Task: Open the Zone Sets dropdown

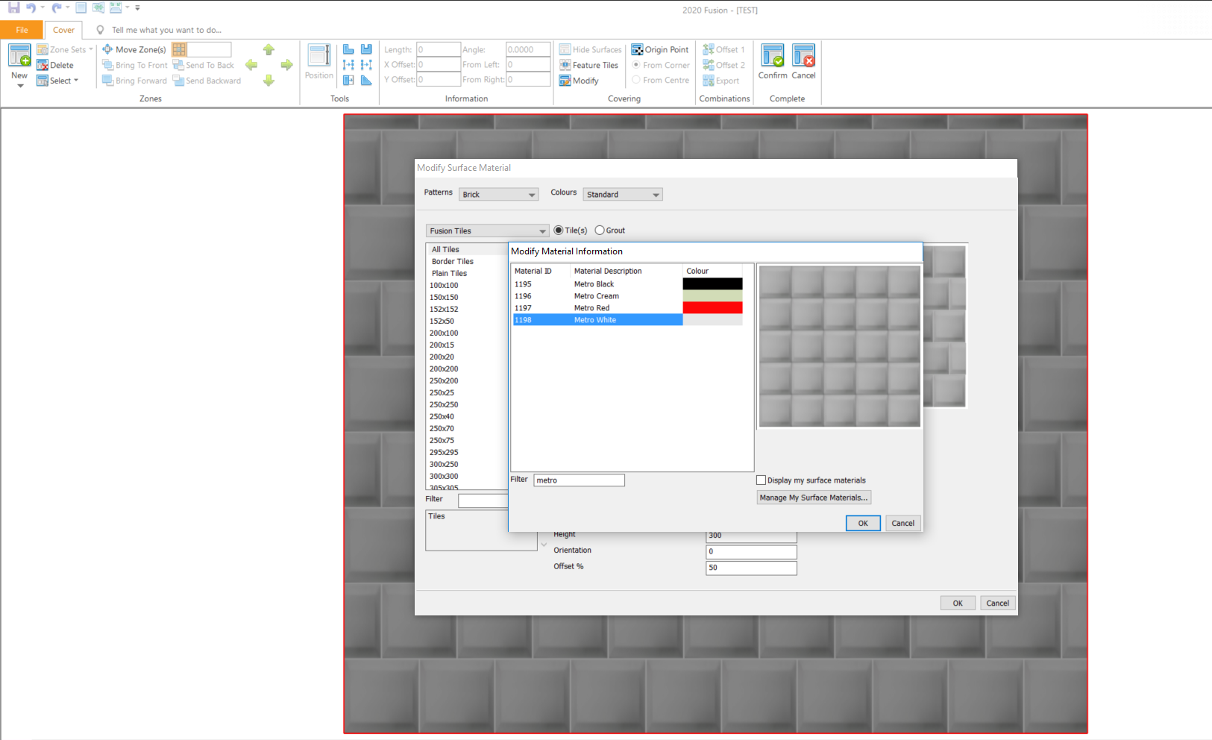Action: coord(91,49)
